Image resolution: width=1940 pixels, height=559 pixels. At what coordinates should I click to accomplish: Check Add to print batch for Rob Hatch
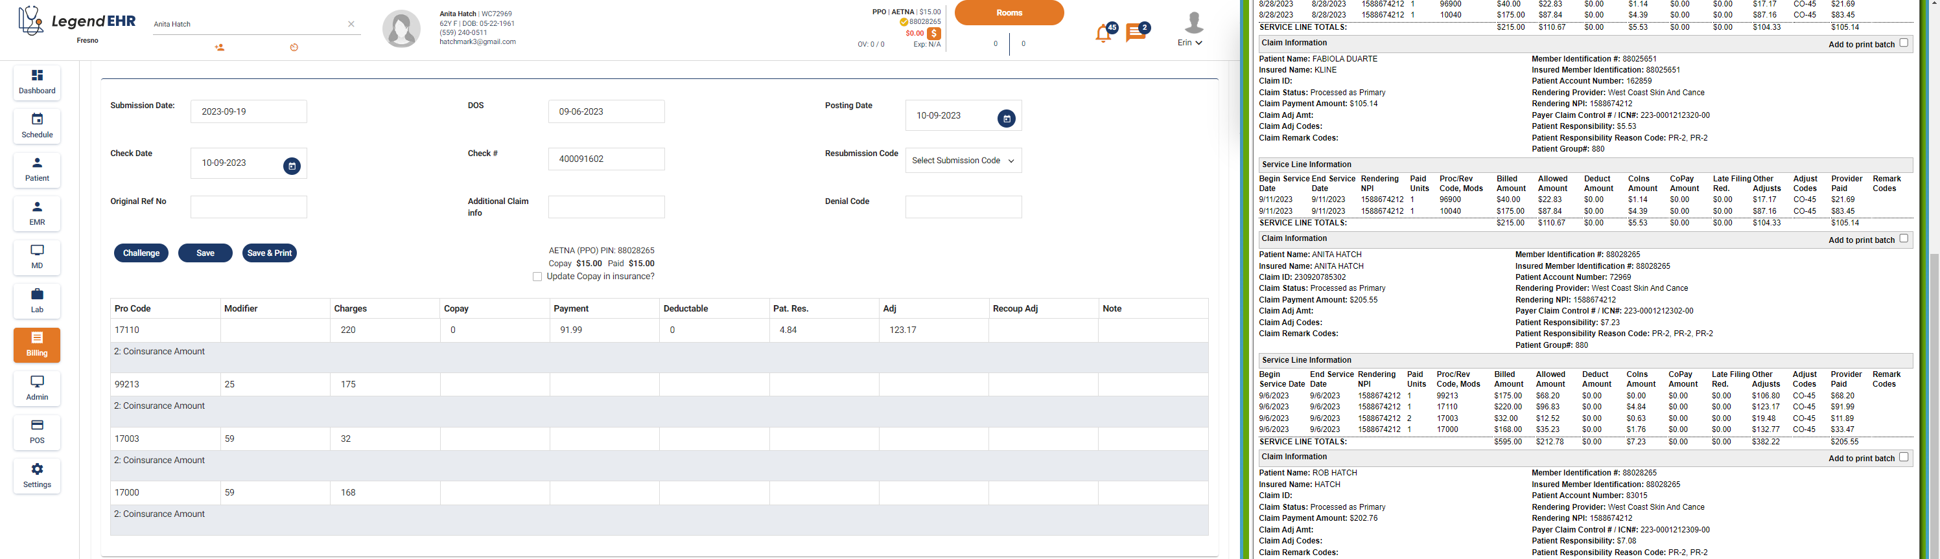coord(1903,457)
